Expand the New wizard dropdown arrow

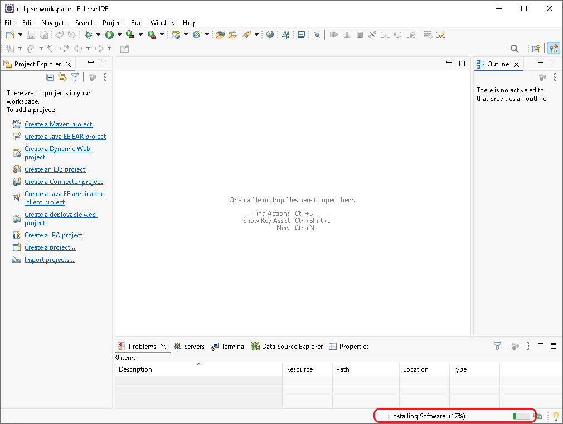(20, 35)
